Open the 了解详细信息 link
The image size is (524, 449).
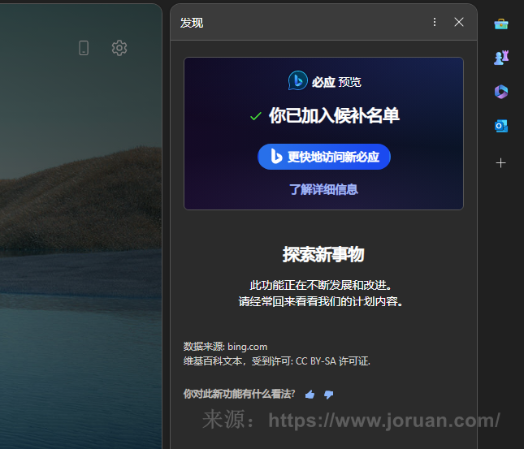[x=323, y=189]
